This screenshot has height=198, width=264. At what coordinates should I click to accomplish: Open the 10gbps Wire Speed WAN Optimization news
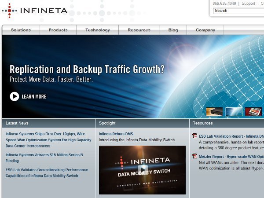tap(48, 140)
